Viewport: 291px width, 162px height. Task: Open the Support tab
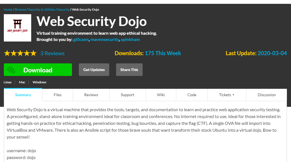tap(128, 95)
